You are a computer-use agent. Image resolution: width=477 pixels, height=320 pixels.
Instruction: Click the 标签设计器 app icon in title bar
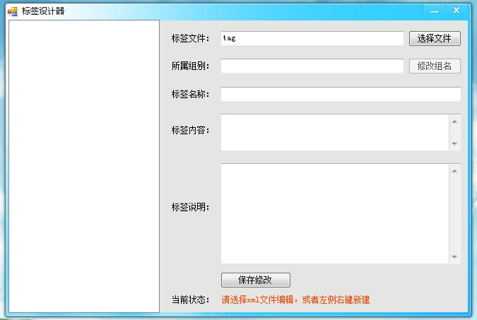coord(12,11)
